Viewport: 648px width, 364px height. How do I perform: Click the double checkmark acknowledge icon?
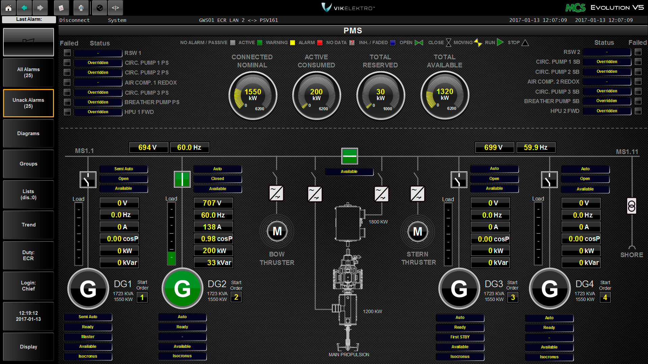[x=100, y=8]
